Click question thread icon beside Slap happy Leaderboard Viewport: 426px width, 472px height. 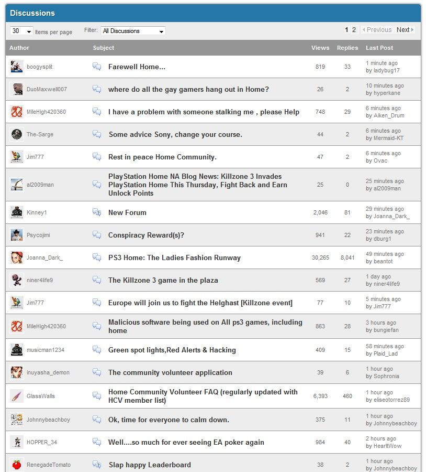coord(97,465)
